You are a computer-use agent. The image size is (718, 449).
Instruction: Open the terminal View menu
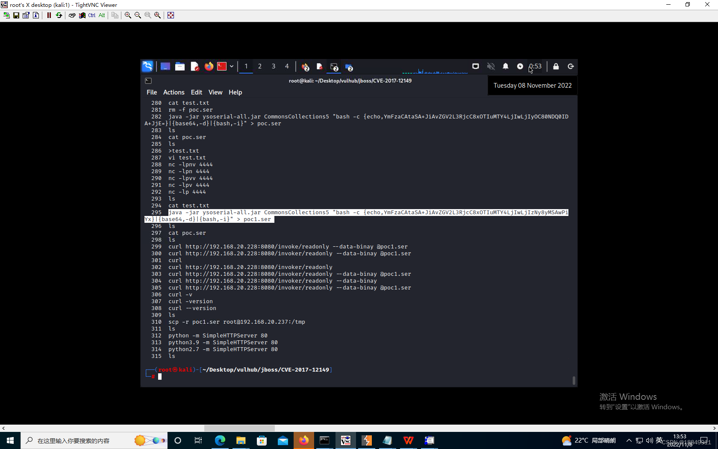pyautogui.click(x=215, y=92)
